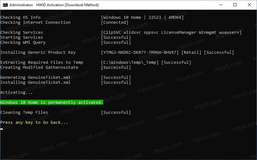
Task: Click the 'Checking OS Info' line
Action: tap(20, 17)
